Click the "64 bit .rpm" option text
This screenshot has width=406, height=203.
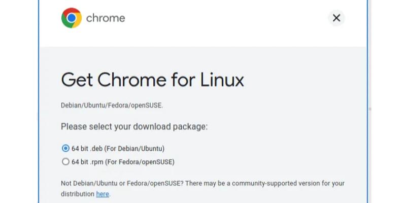(x=87, y=162)
